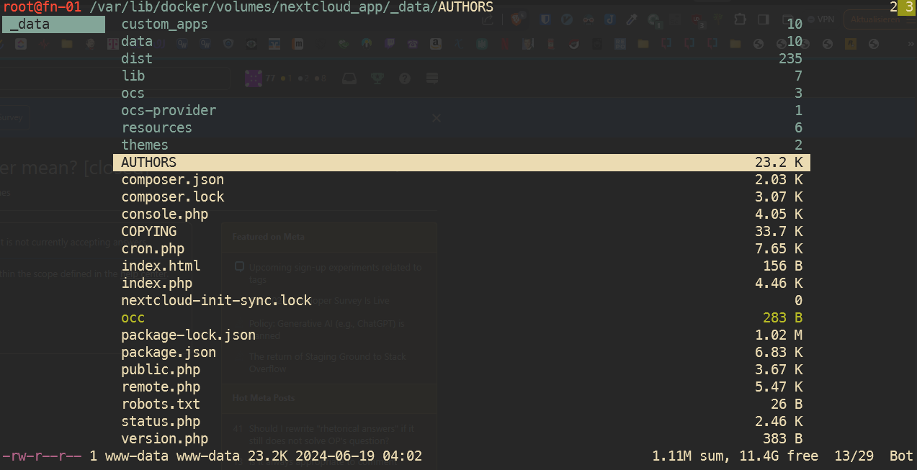
Task: Click the version.php file
Action: [x=164, y=439]
